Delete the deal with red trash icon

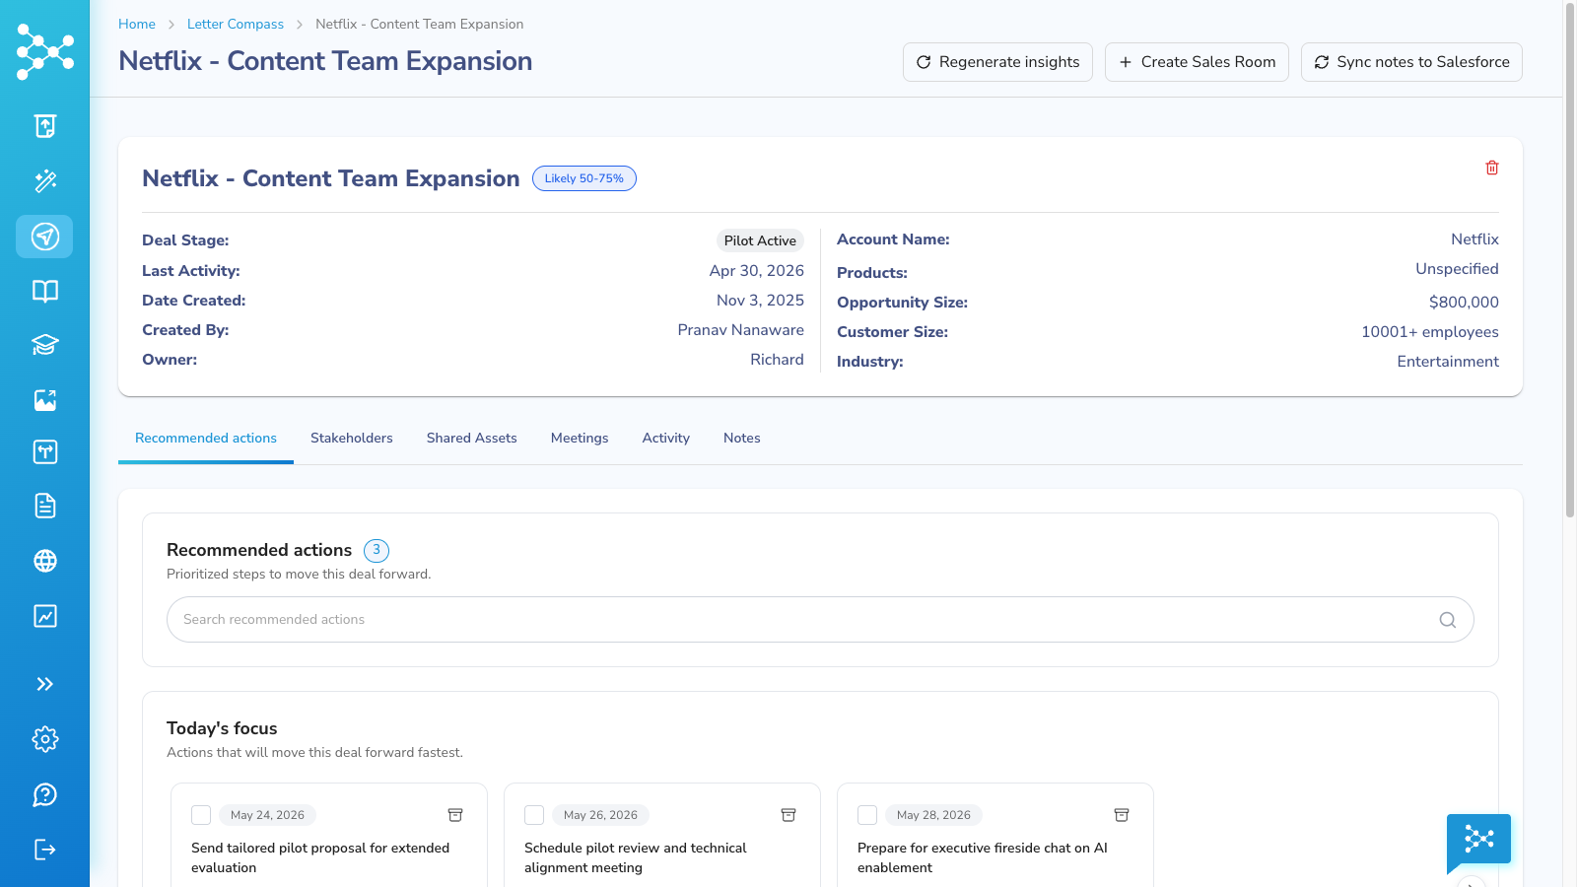[1492, 169]
